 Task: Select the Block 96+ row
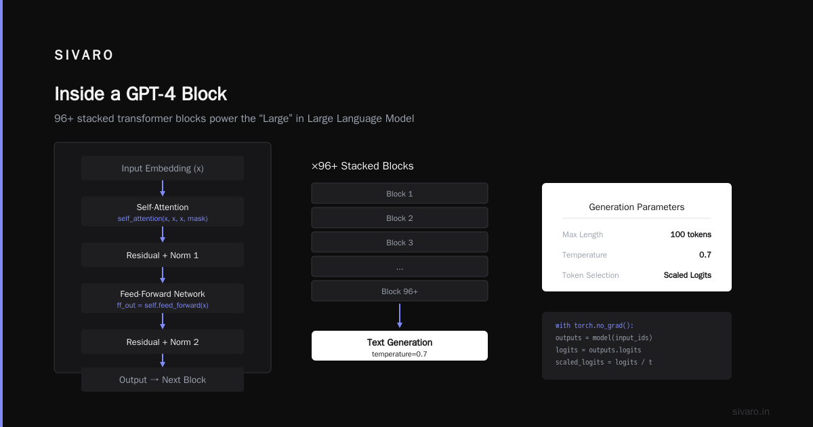pos(400,291)
